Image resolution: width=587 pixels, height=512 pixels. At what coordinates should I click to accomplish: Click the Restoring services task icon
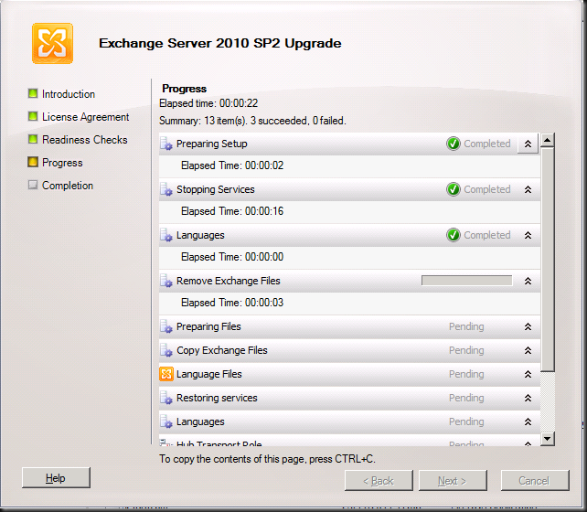166,398
